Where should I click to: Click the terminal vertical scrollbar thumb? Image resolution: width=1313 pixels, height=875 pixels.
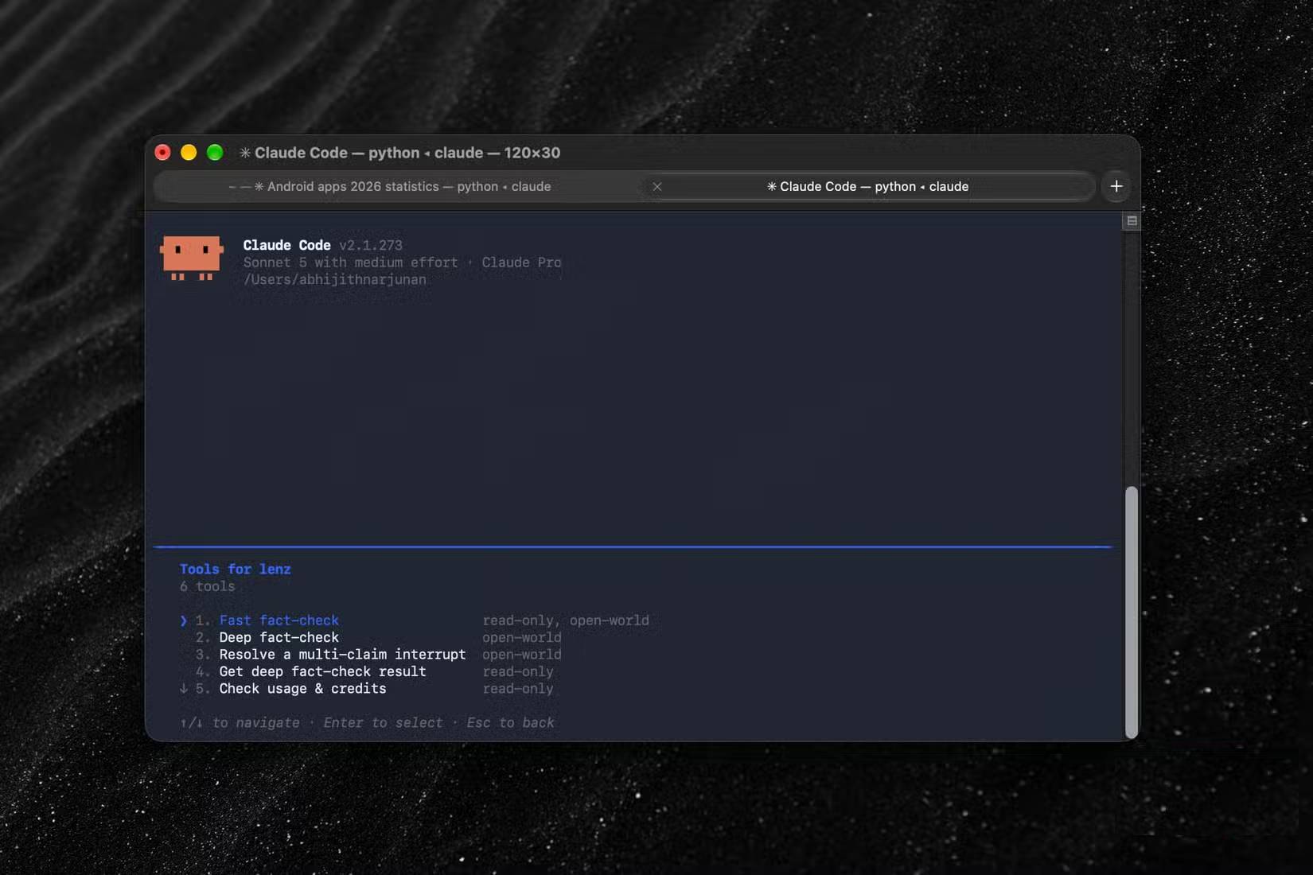[x=1131, y=612]
